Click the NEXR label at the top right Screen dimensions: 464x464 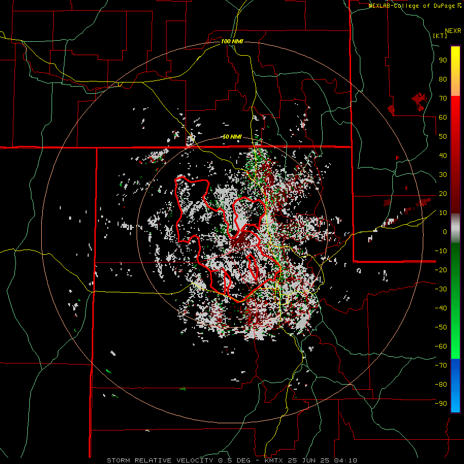(x=453, y=31)
